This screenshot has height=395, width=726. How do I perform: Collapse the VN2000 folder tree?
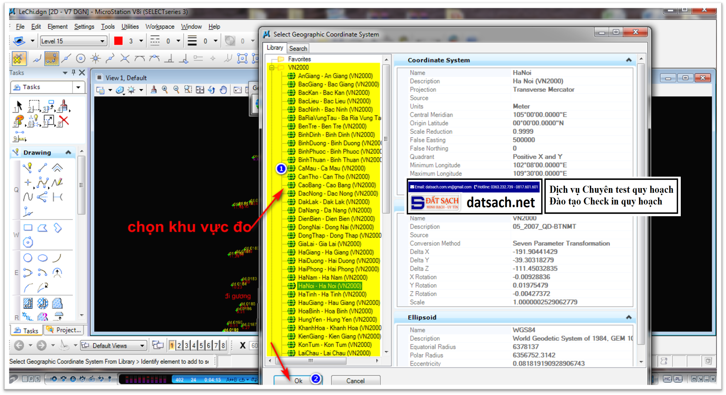point(271,67)
